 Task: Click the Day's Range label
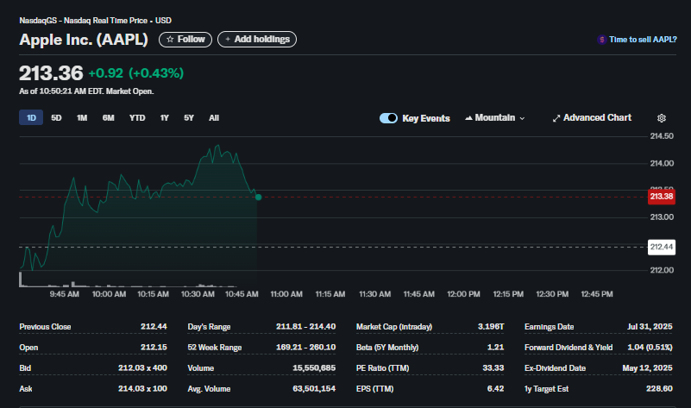click(209, 327)
